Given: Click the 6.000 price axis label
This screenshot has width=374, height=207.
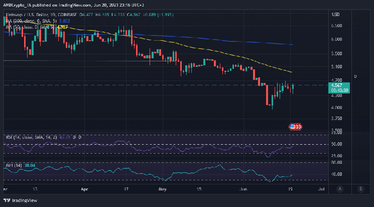Looking at the screenshot, I should point(337,39).
